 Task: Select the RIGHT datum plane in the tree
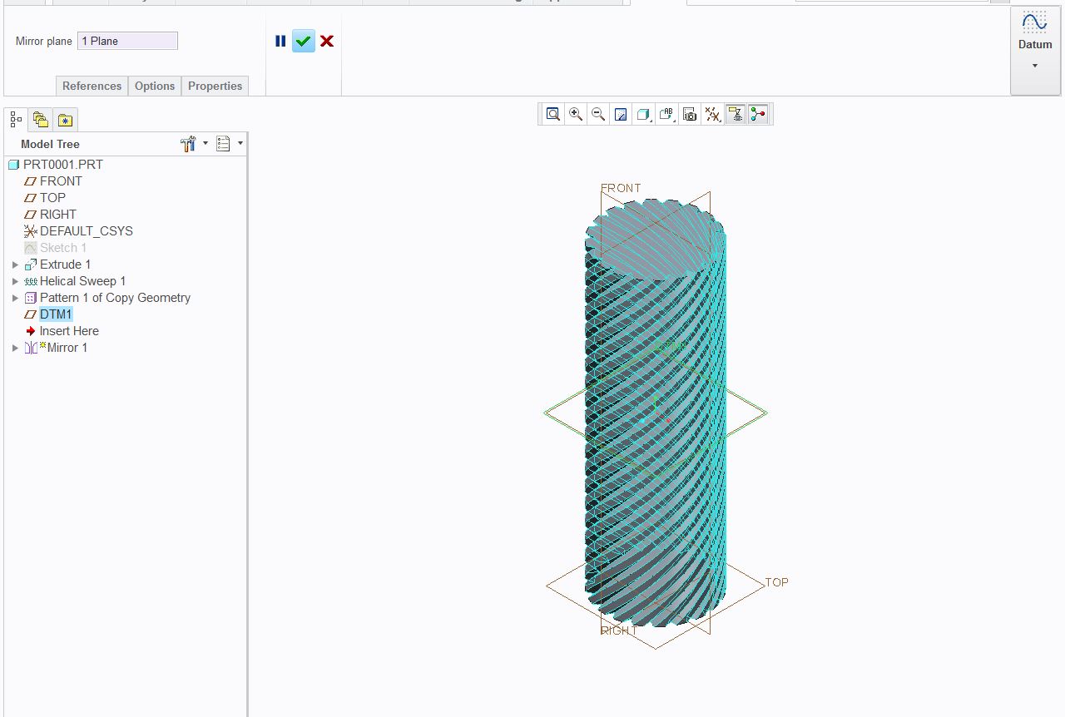click(58, 215)
